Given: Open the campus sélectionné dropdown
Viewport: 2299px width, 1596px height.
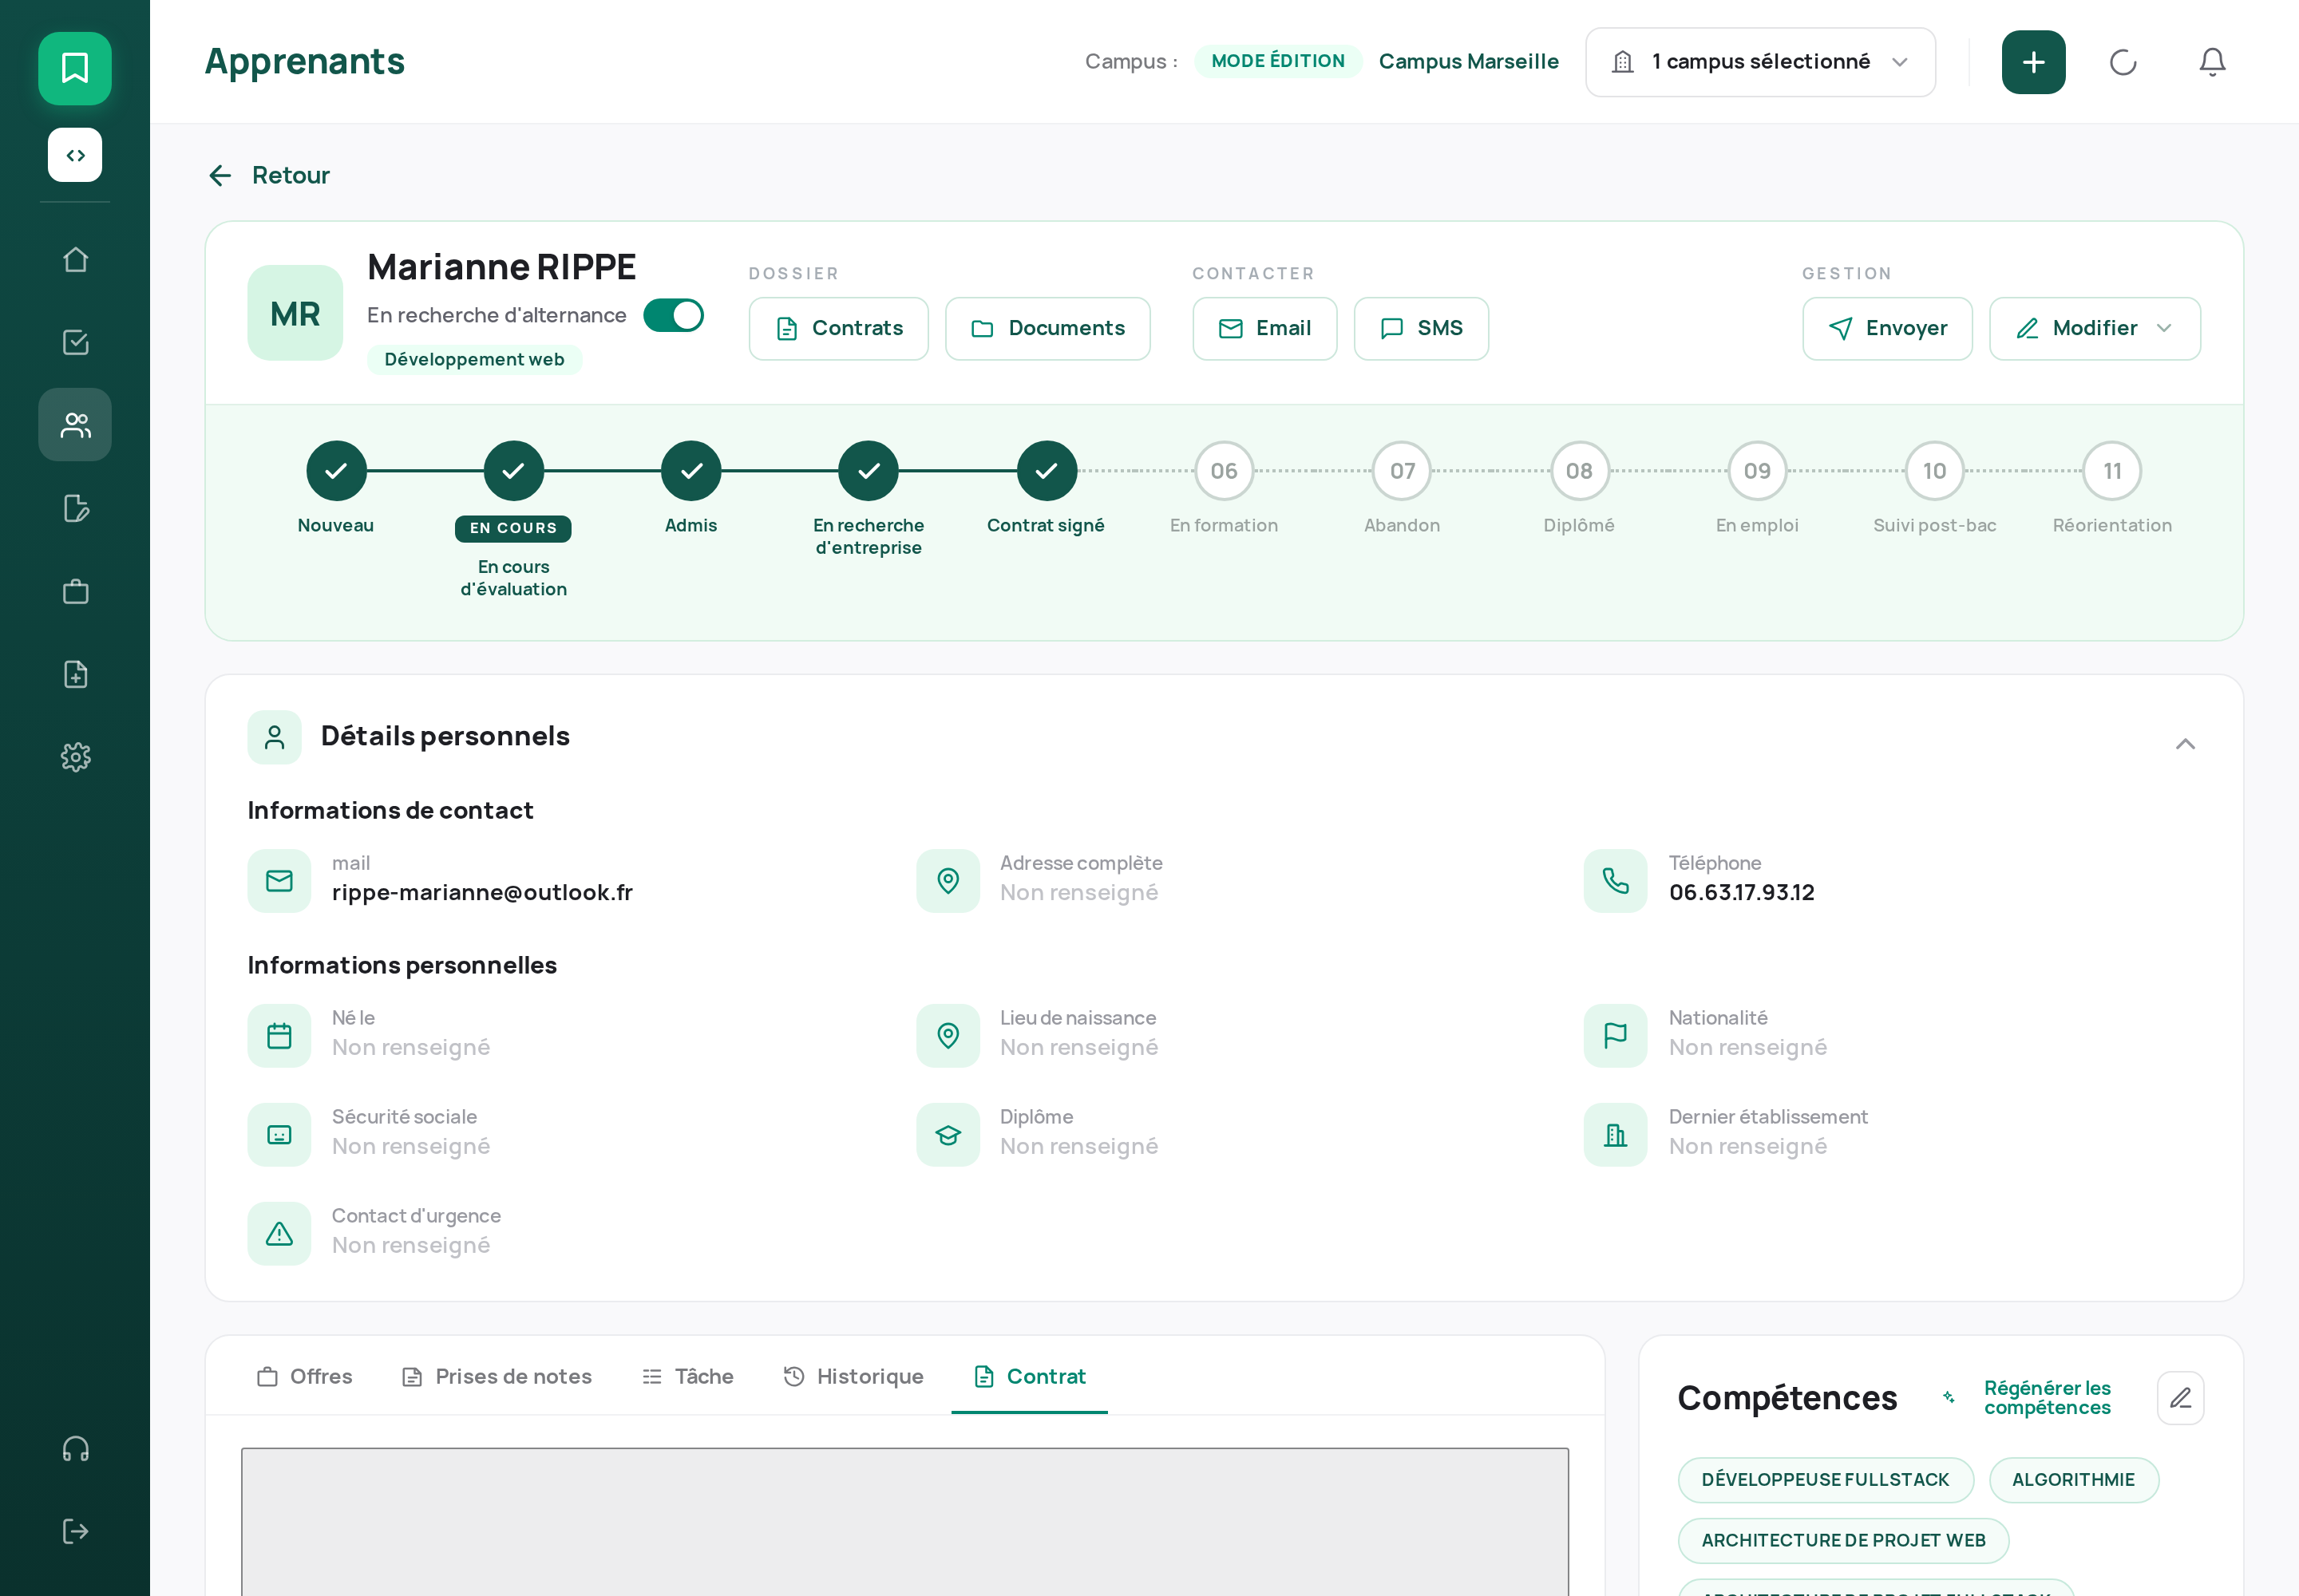Looking at the screenshot, I should coord(1759,62).
